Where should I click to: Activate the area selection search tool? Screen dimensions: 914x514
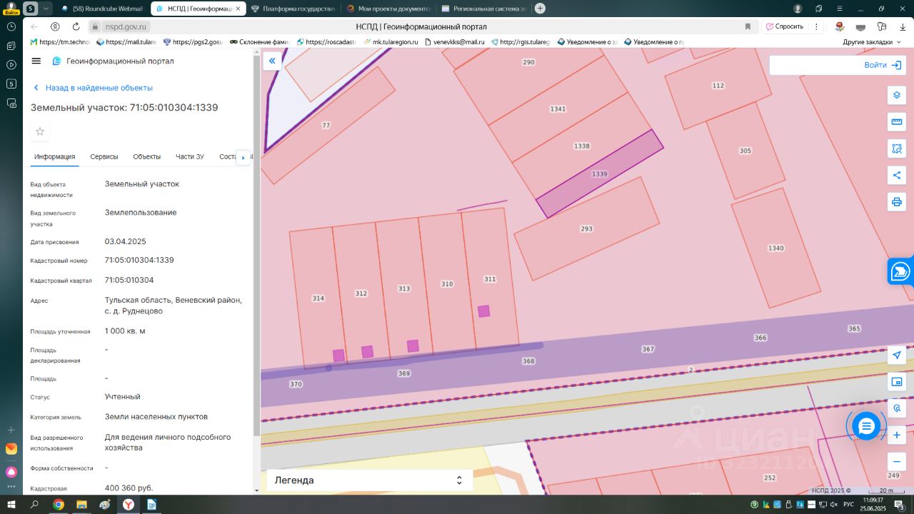pos(897,148)
